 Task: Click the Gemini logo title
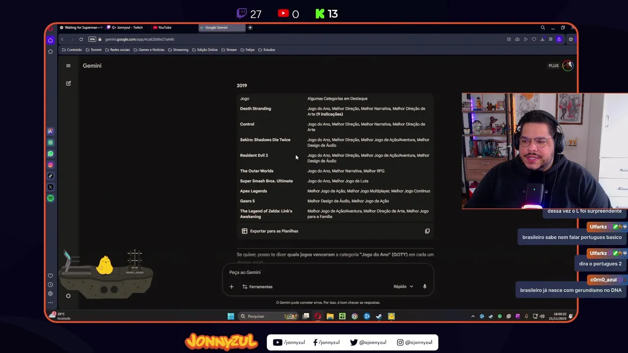[92, 66]
